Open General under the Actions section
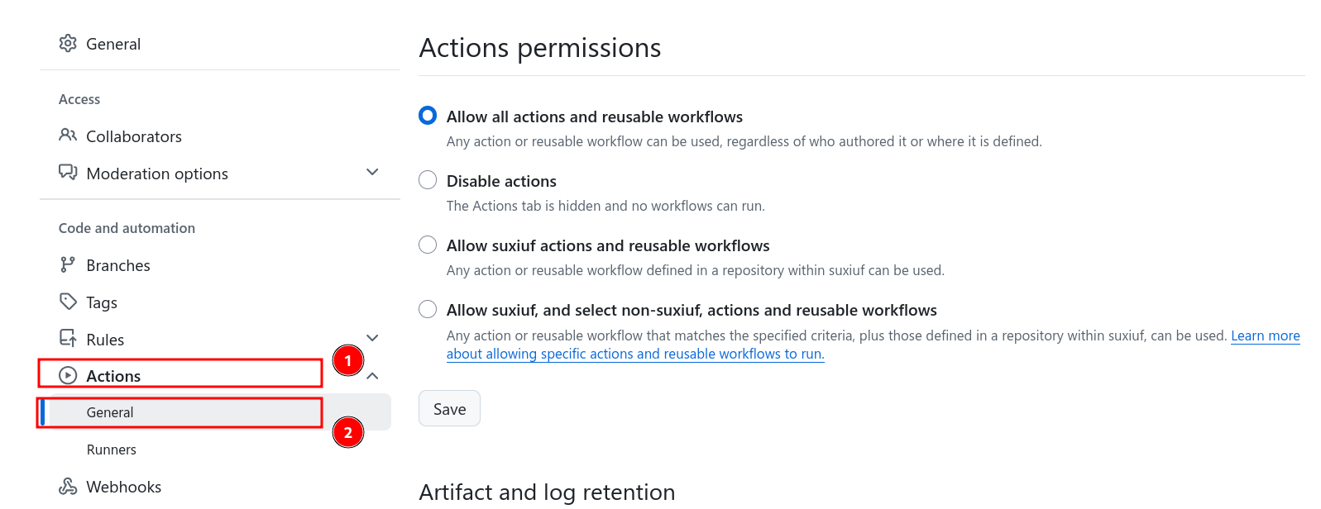This screenshot has width=1321, height=509. [x=110, y=412]
